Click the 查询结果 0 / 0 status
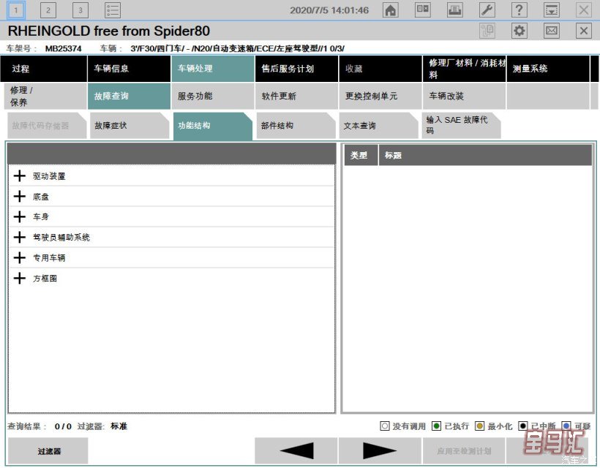The height and width of the screenshot is (468, 600). pos(39,426)
